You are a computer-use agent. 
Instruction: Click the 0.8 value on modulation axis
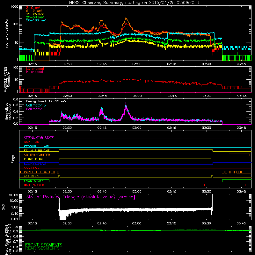coord(16,99)
